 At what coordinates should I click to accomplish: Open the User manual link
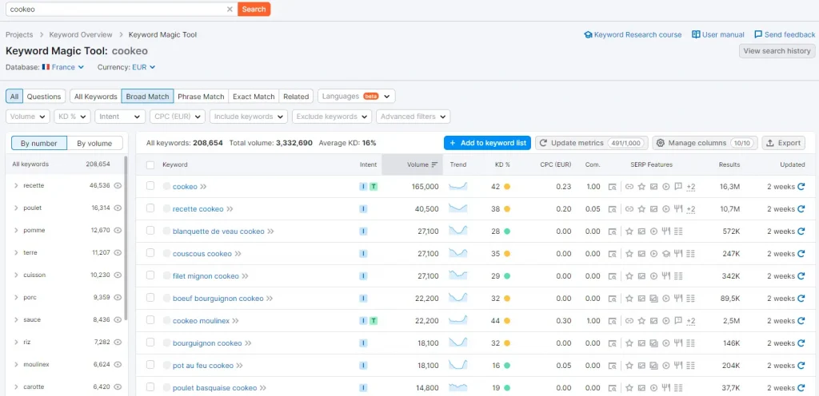coord(718,35)
